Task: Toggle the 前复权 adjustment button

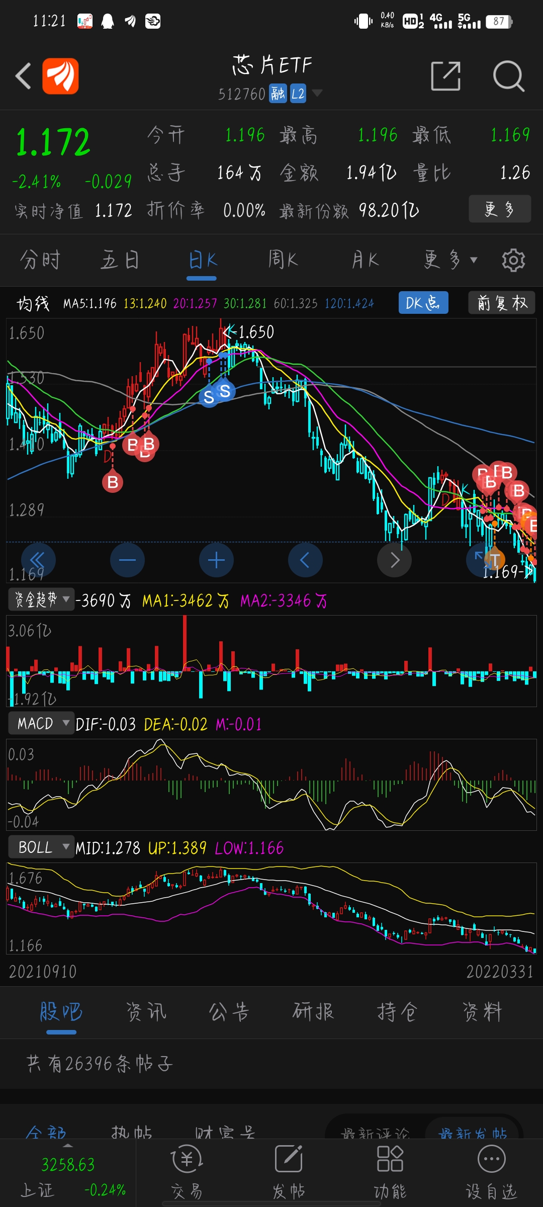Action: click(x=501, y=303)
